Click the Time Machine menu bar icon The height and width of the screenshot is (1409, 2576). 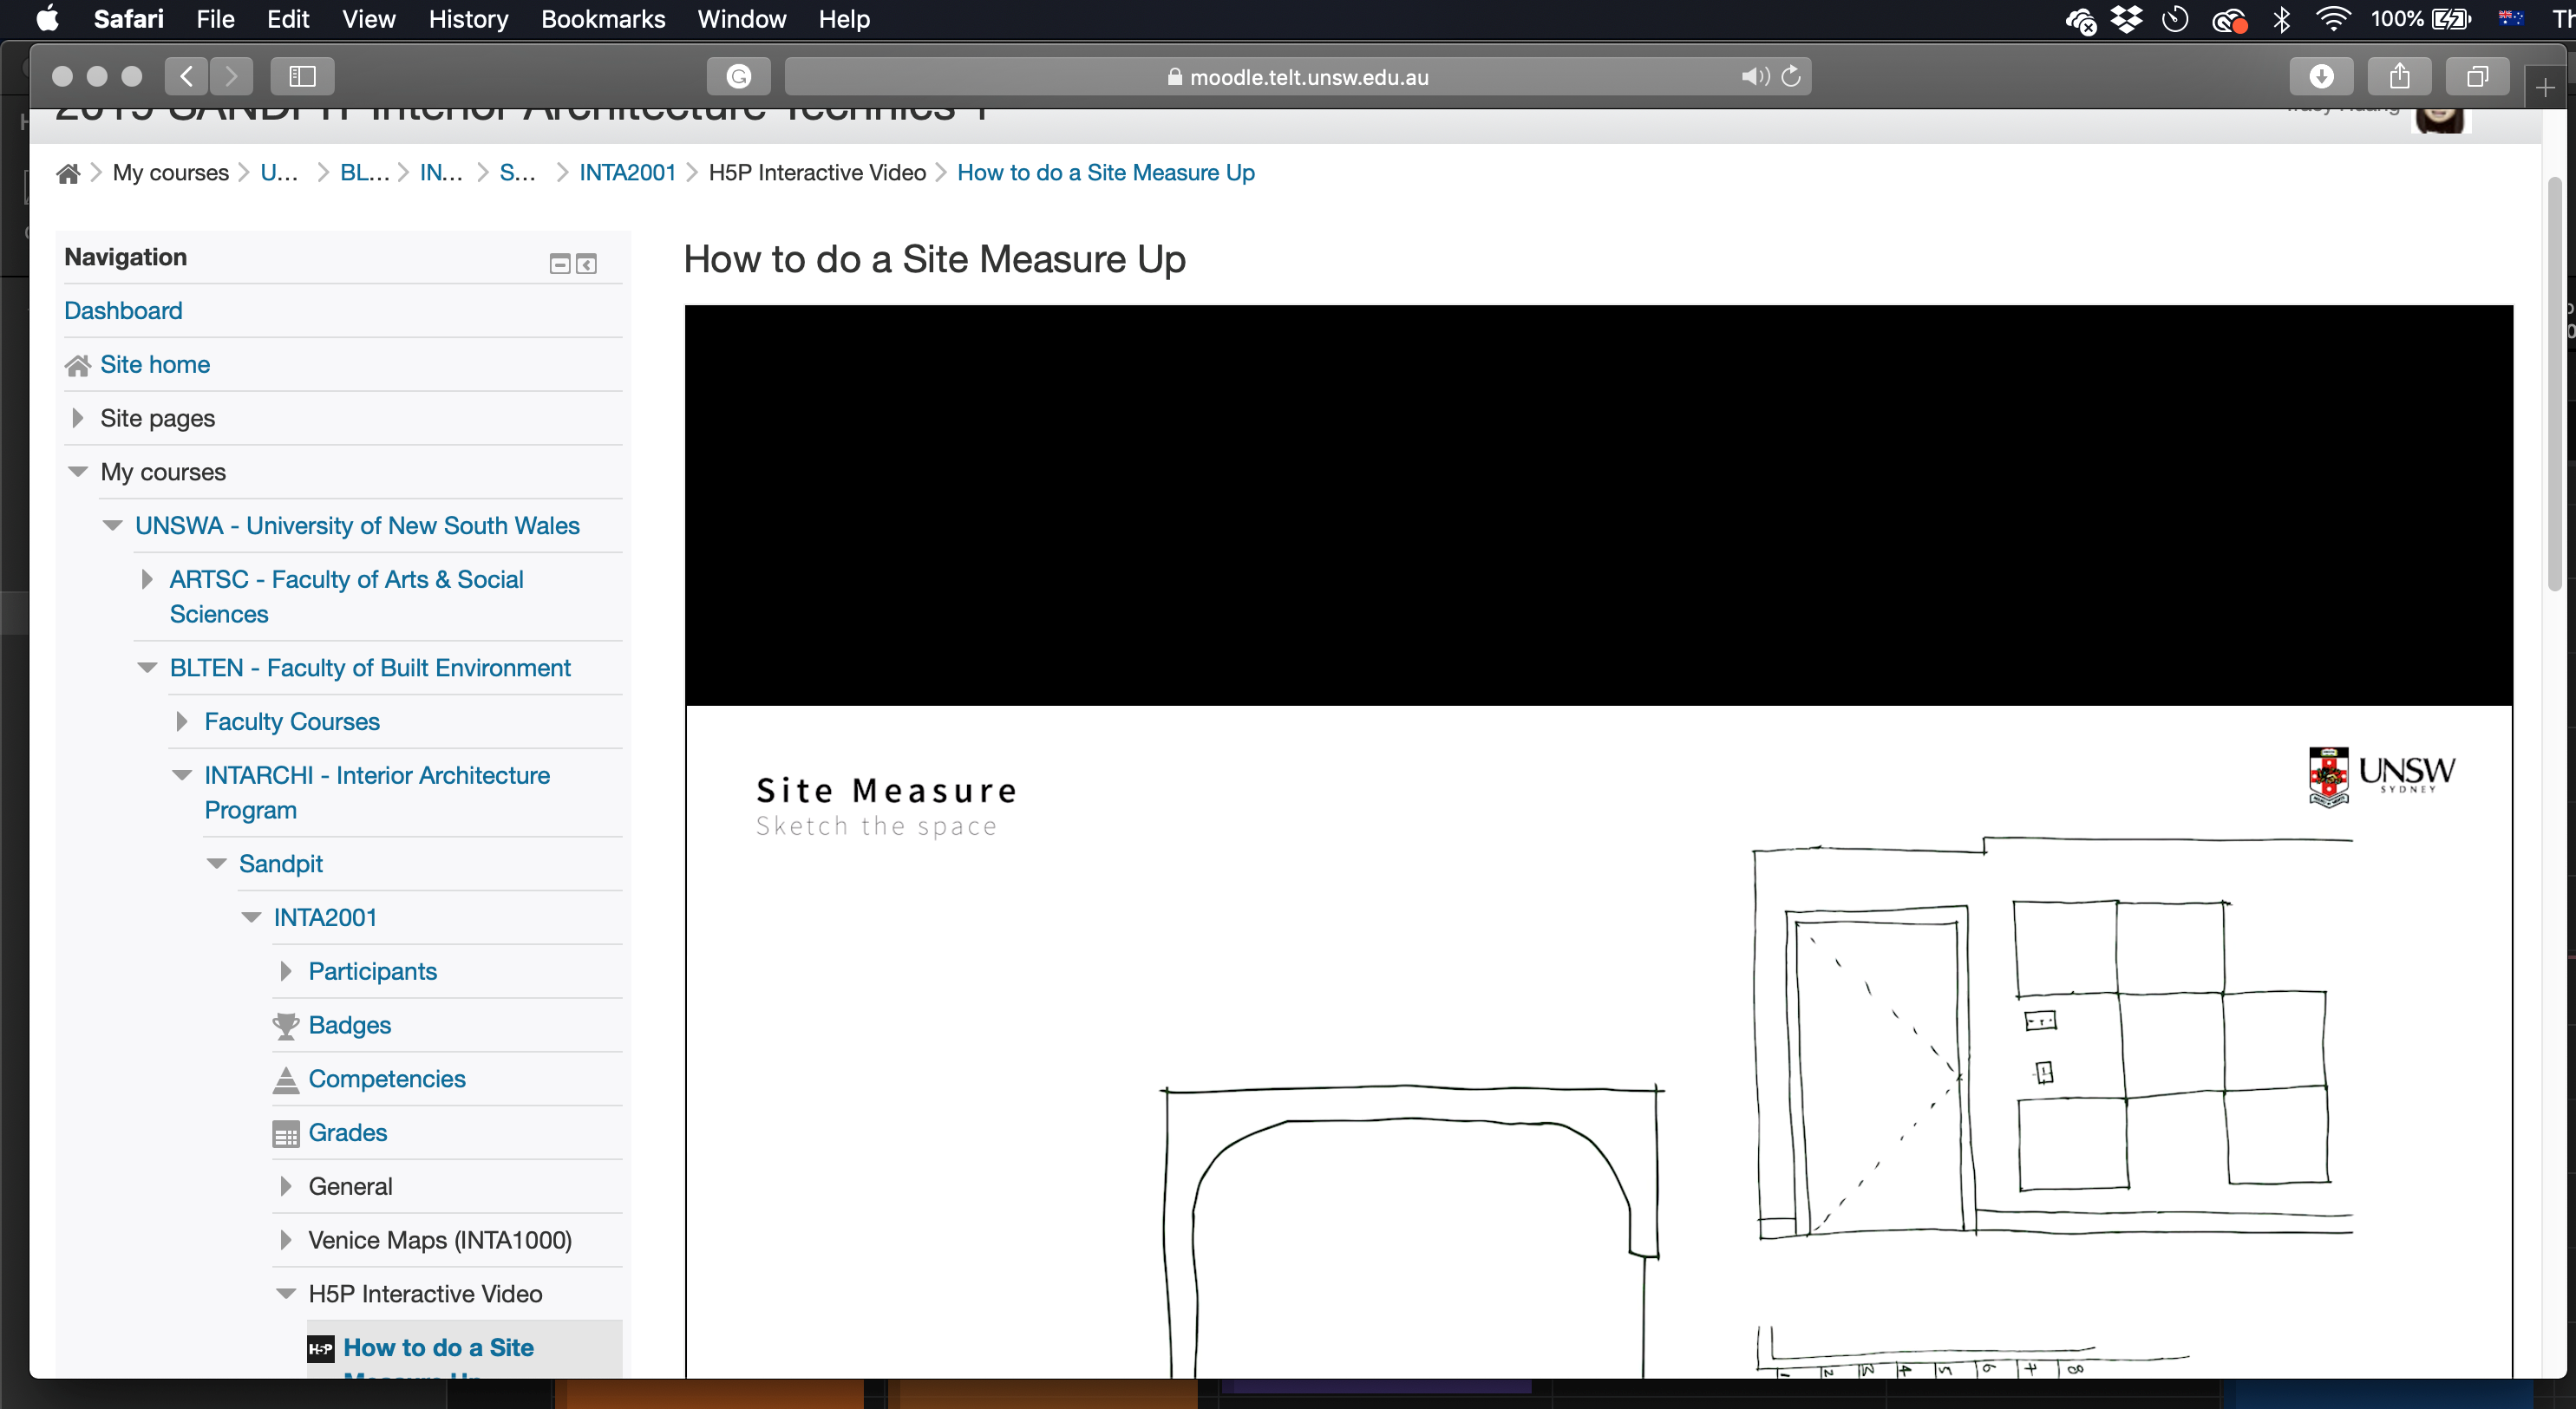point(2175,19)
